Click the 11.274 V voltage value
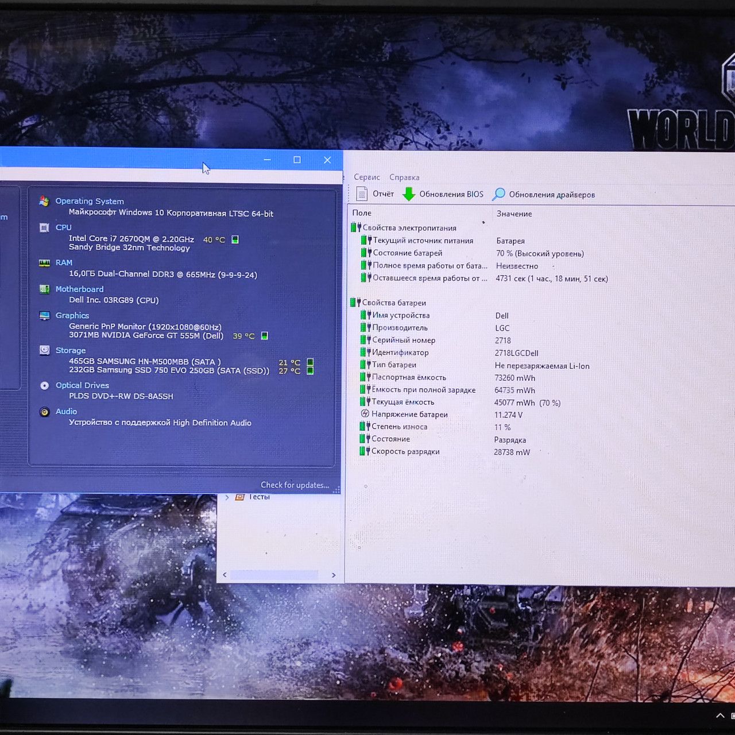Image resolution: width=735 pixels, height=735 pixels. [508, 415]
